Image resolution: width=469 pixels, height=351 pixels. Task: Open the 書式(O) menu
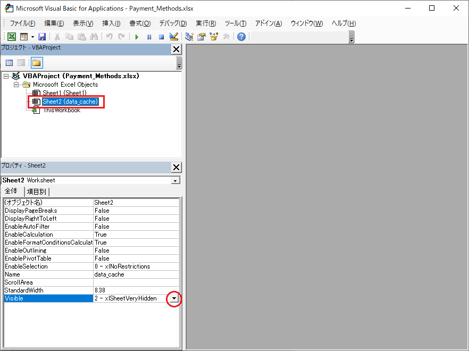[140, 23]
